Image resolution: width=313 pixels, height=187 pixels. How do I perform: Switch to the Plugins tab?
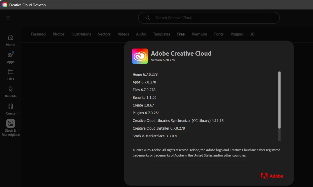point(236,34)
